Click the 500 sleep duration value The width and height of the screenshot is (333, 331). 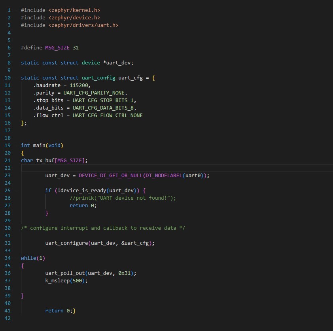[77, 281]
